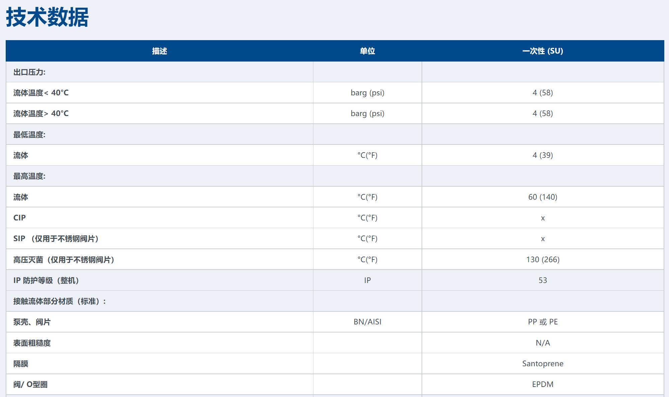
Task: Select the CIP row label
Action: coord(19,218)
